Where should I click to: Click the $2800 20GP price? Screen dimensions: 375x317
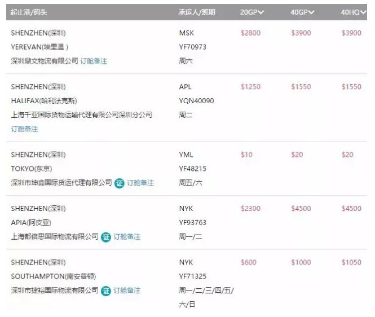click(250, 33)
